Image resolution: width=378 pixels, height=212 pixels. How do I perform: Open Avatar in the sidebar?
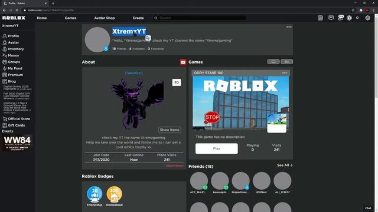coord(11,42)
